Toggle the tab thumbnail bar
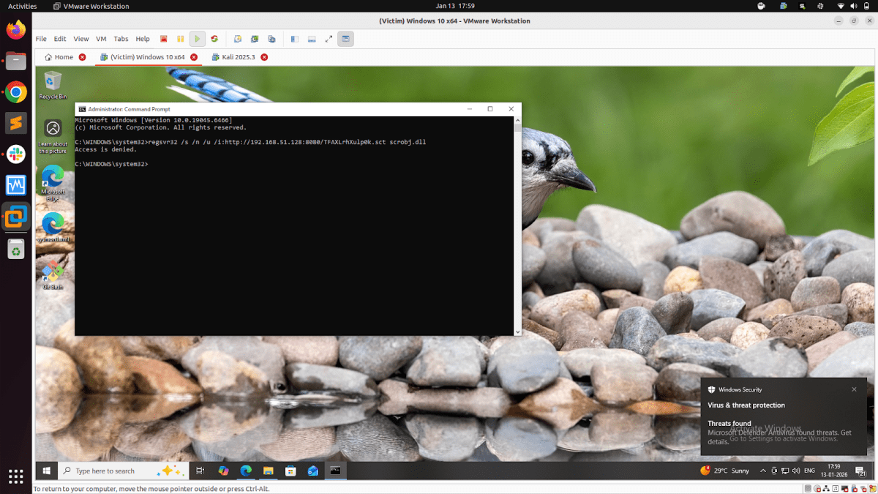The image size is (878, 494). coord(312,39)
